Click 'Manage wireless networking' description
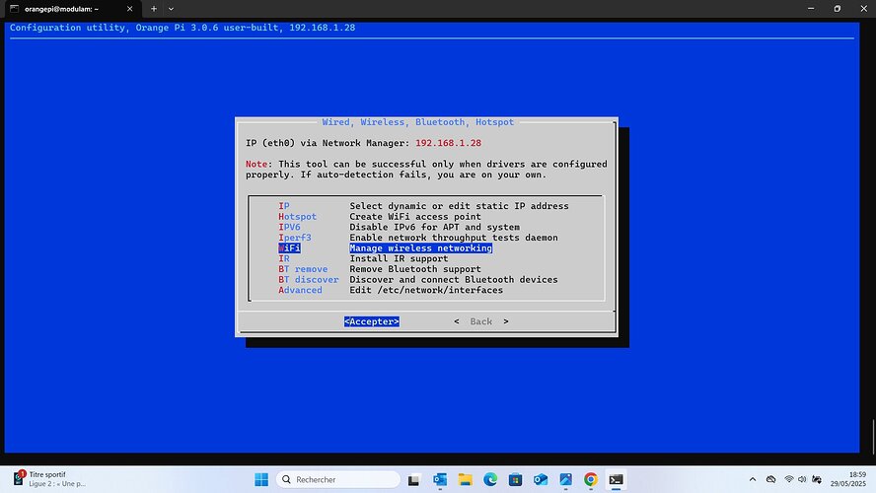876x493 pixels. pos(420,247)
